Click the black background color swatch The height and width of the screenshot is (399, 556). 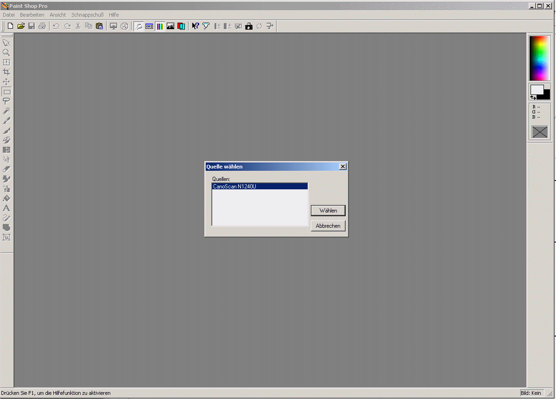[546, 95]
